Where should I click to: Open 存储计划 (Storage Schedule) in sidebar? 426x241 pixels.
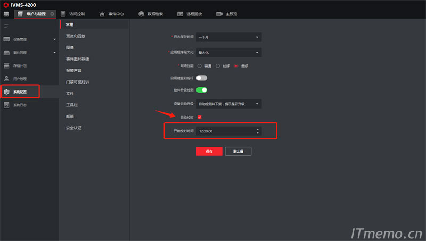20,65
